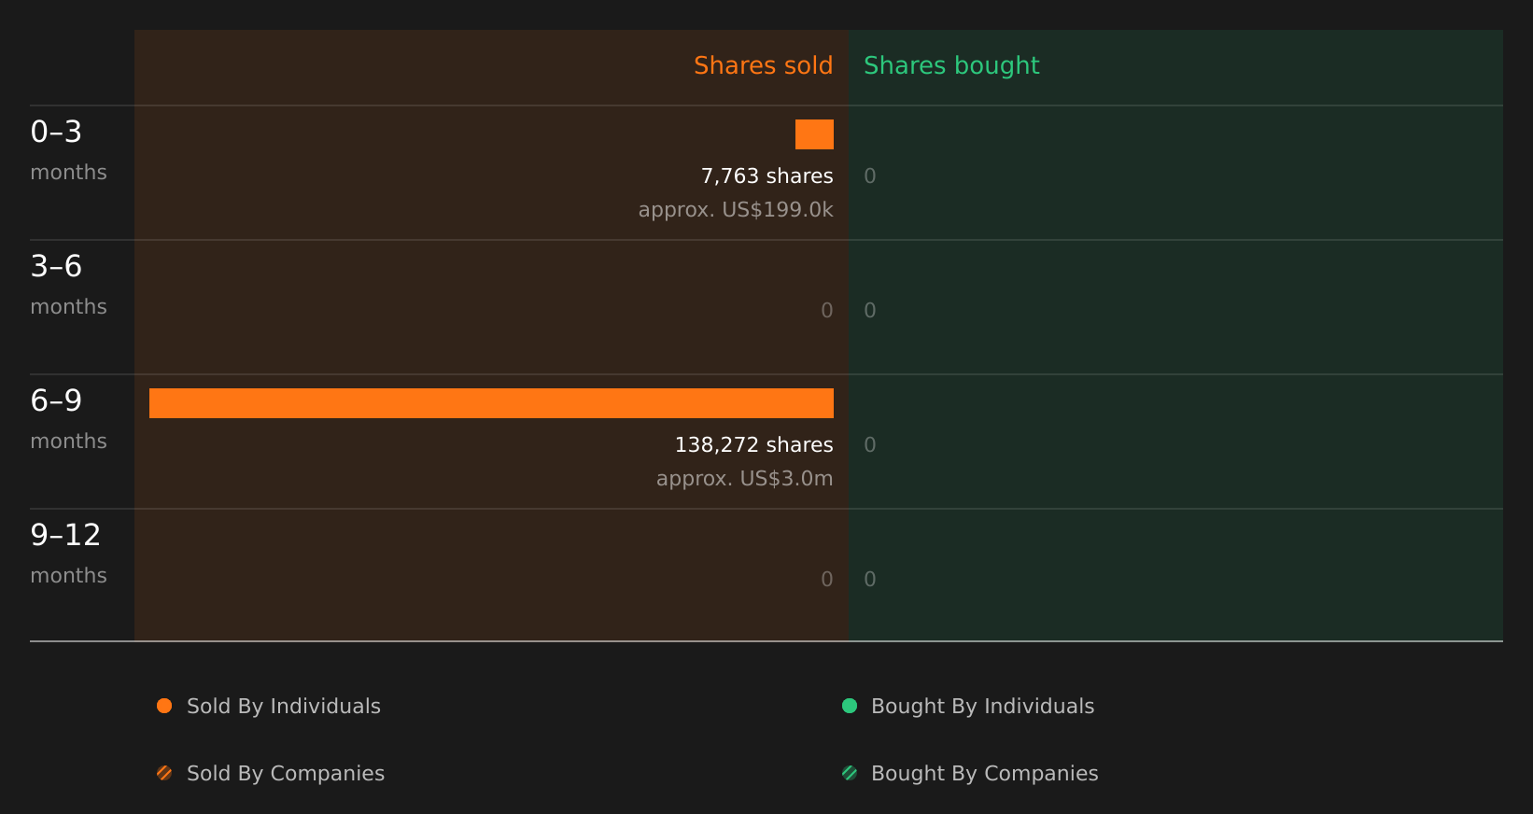This screenshot has height=814, width=1533.
Task: Click the approx. US$3.0m value
Action: coord(744,478)
